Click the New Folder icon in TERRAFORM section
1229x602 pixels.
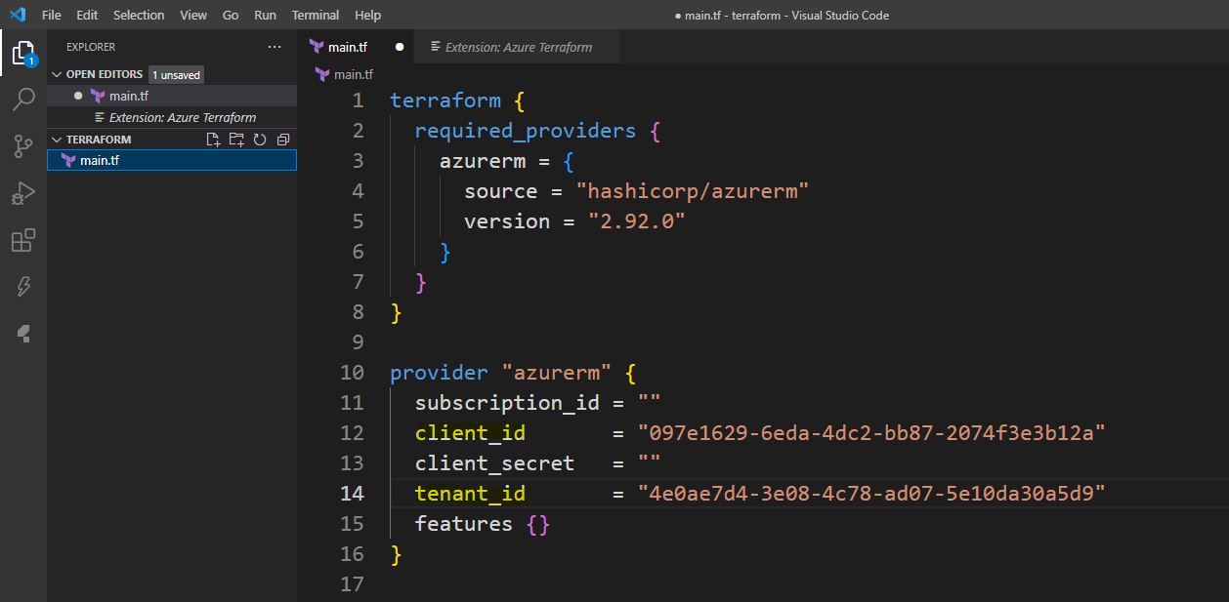coord(236,140)
